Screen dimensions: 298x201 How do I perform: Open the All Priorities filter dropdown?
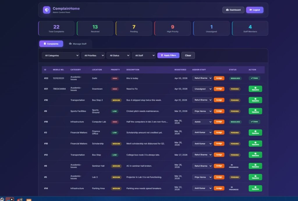tap(93, 55)
